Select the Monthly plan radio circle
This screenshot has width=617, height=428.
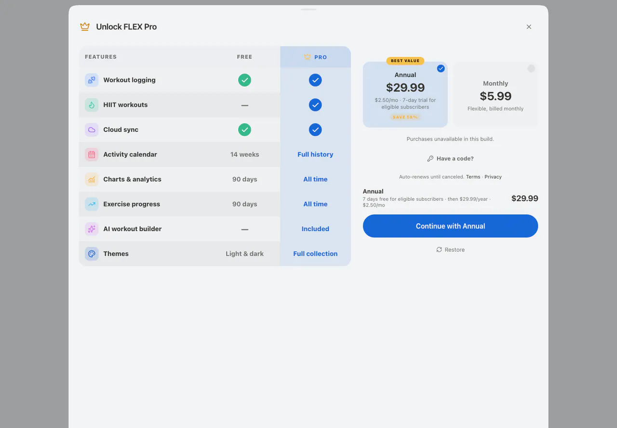tap(531, 68)
